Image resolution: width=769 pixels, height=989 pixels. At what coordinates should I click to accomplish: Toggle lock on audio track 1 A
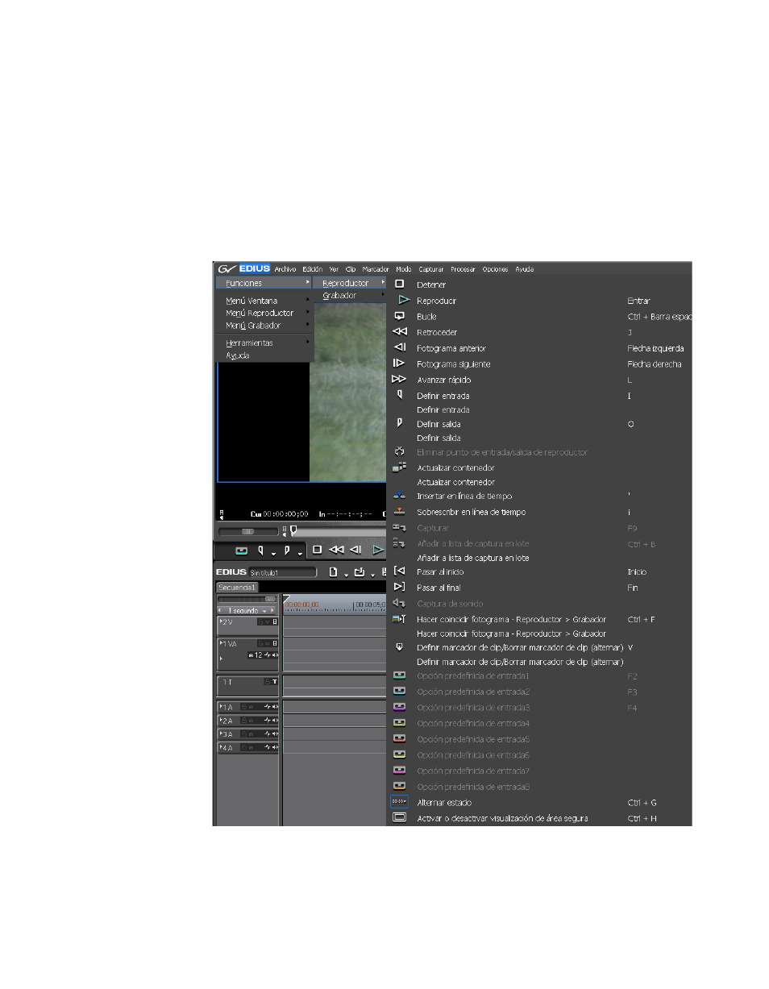243,707
